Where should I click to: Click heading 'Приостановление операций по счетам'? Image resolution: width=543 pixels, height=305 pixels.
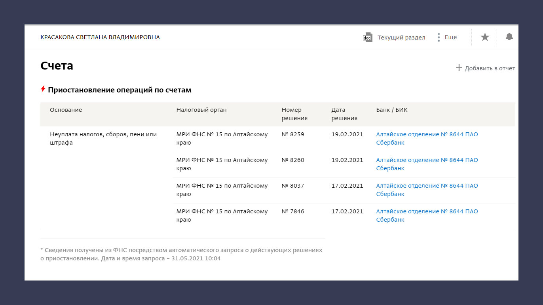[x=120, y=90]
